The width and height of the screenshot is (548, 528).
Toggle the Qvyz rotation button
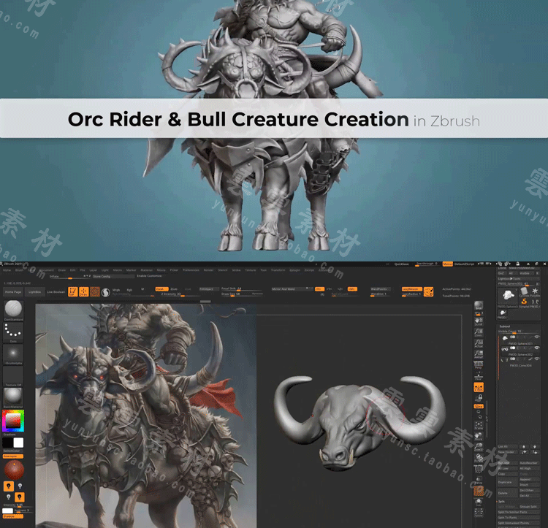point(479,406)
